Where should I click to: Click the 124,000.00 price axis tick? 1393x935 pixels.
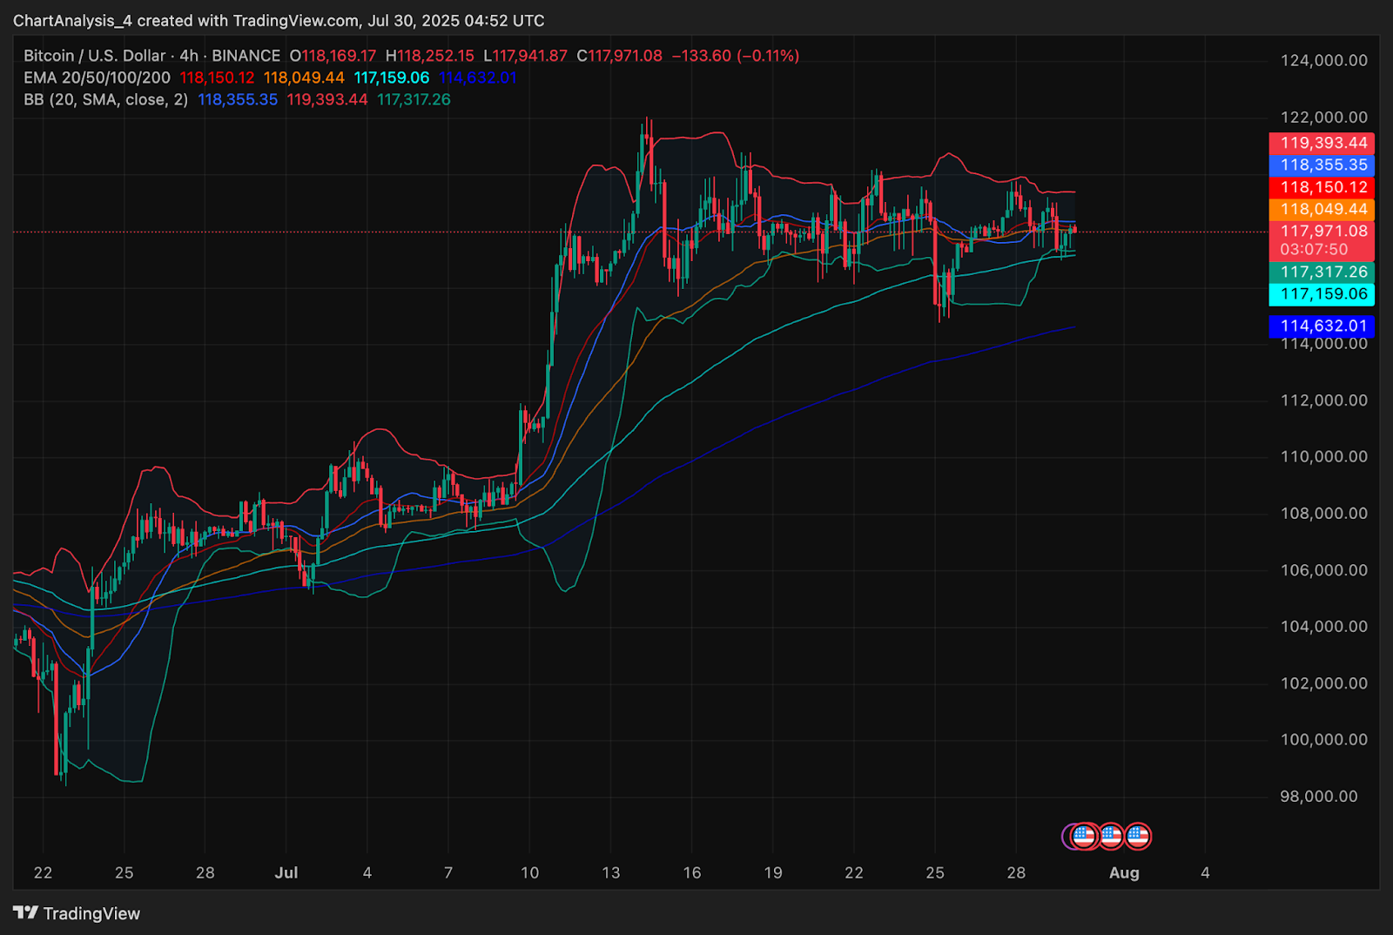pyautogui.click(x=1323, y=60)
